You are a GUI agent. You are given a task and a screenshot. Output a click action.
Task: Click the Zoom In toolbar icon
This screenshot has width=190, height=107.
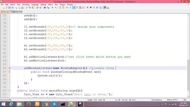coord(52,8)
